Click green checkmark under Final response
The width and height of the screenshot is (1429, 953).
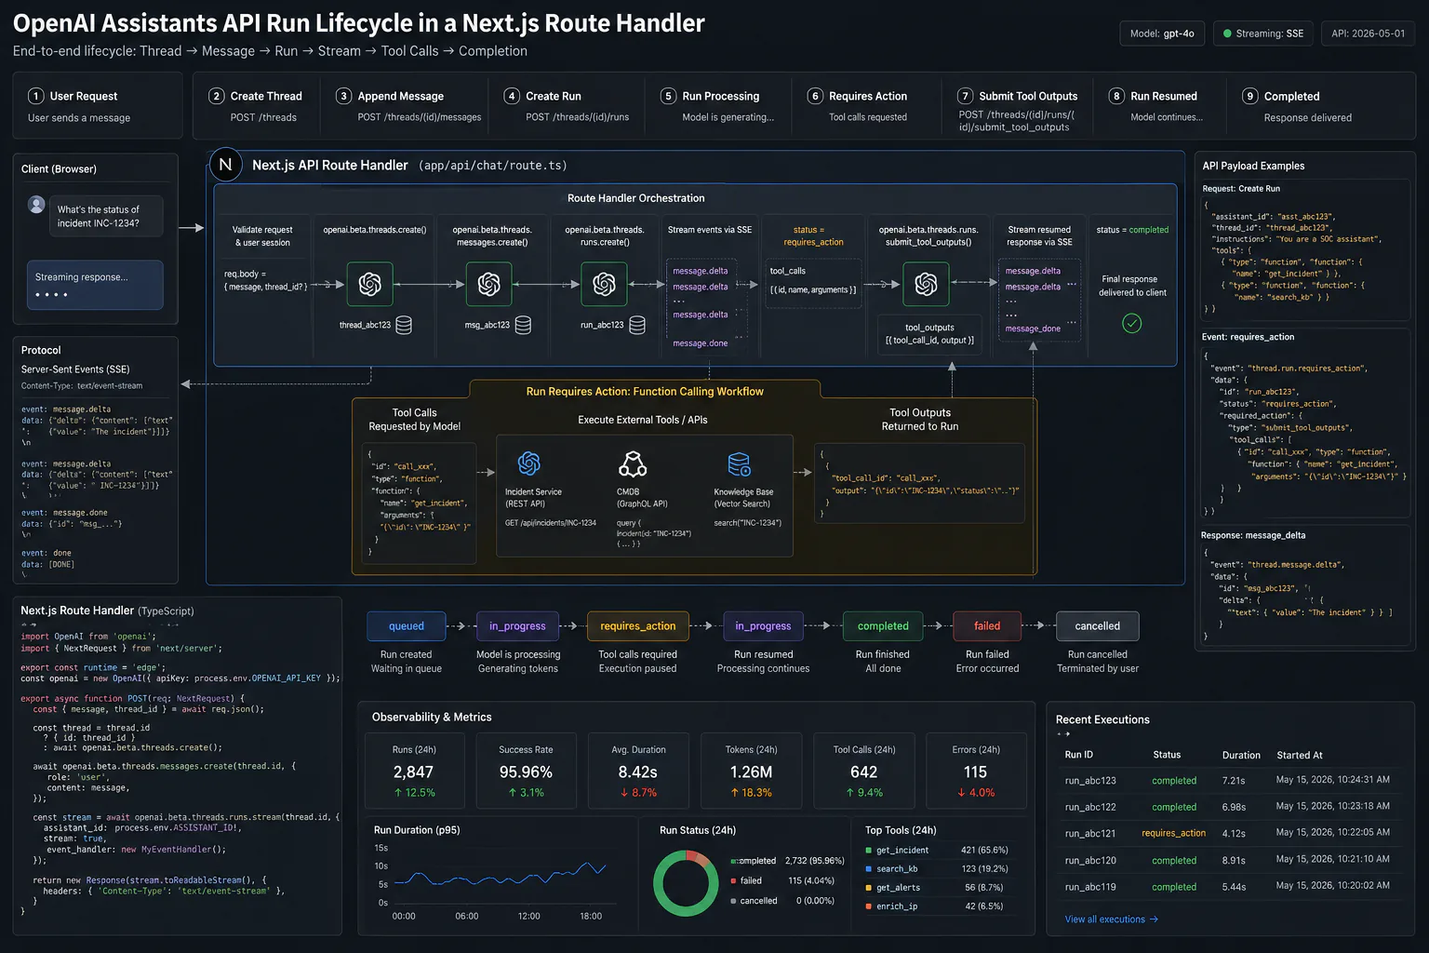(x=1131, y=323)
